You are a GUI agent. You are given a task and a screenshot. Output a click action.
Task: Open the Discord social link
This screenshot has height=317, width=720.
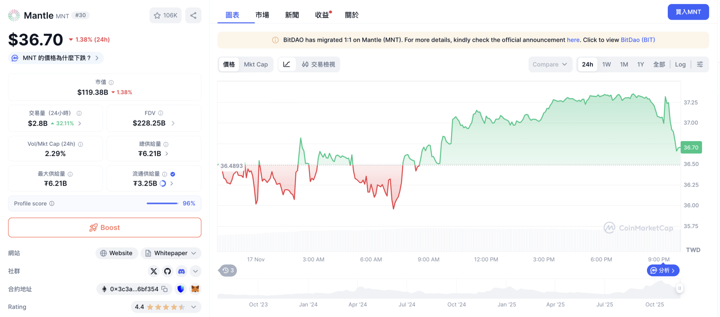pyautogui.click(x=181, y=271)
